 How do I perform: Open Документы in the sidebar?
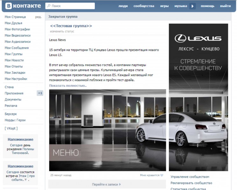[x=13, y=99]
